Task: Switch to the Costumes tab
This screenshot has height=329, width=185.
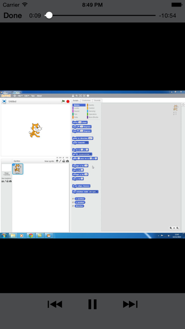Action: (x=86, y=101)
